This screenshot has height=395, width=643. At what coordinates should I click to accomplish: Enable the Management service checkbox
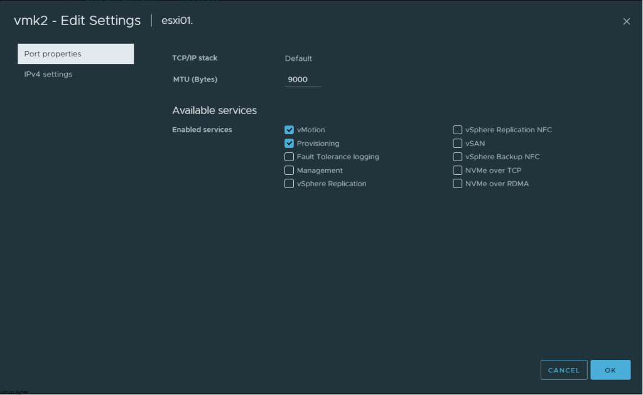point(289,171)
